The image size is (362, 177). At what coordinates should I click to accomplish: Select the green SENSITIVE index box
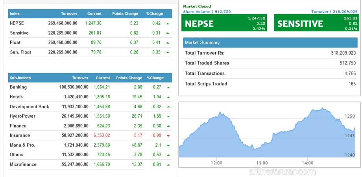tap(316, 23)
